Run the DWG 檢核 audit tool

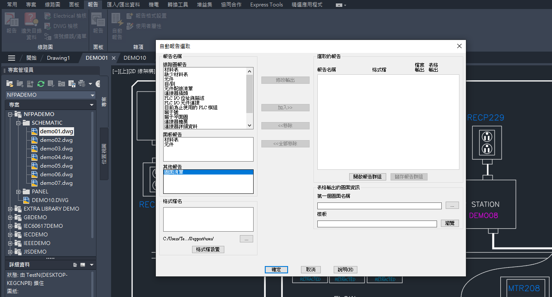61,26
